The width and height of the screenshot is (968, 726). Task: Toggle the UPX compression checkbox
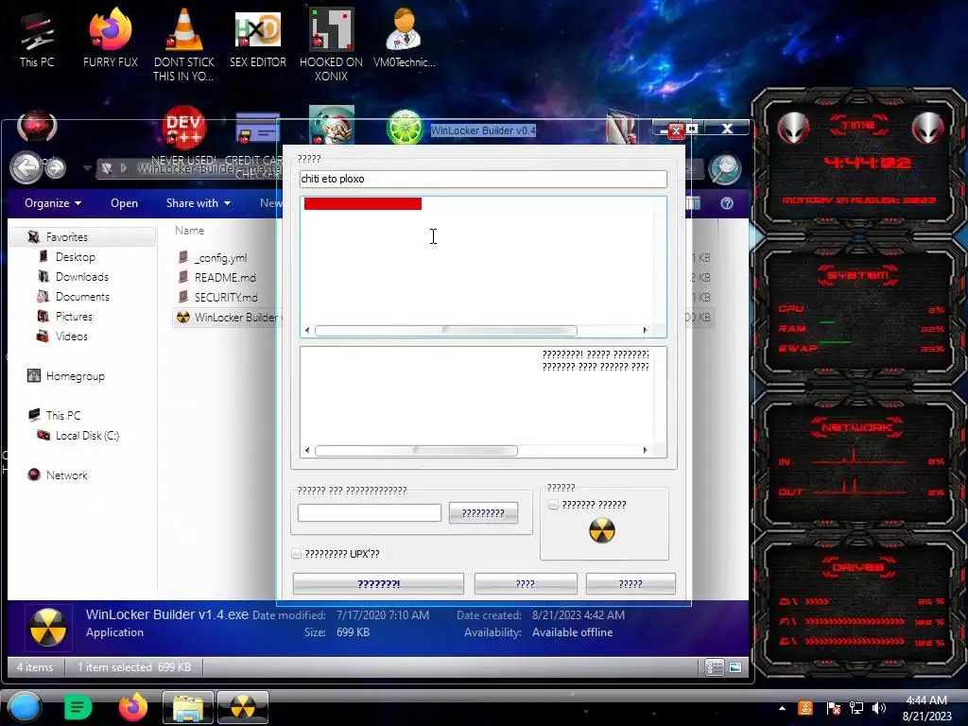pos(296,554)
